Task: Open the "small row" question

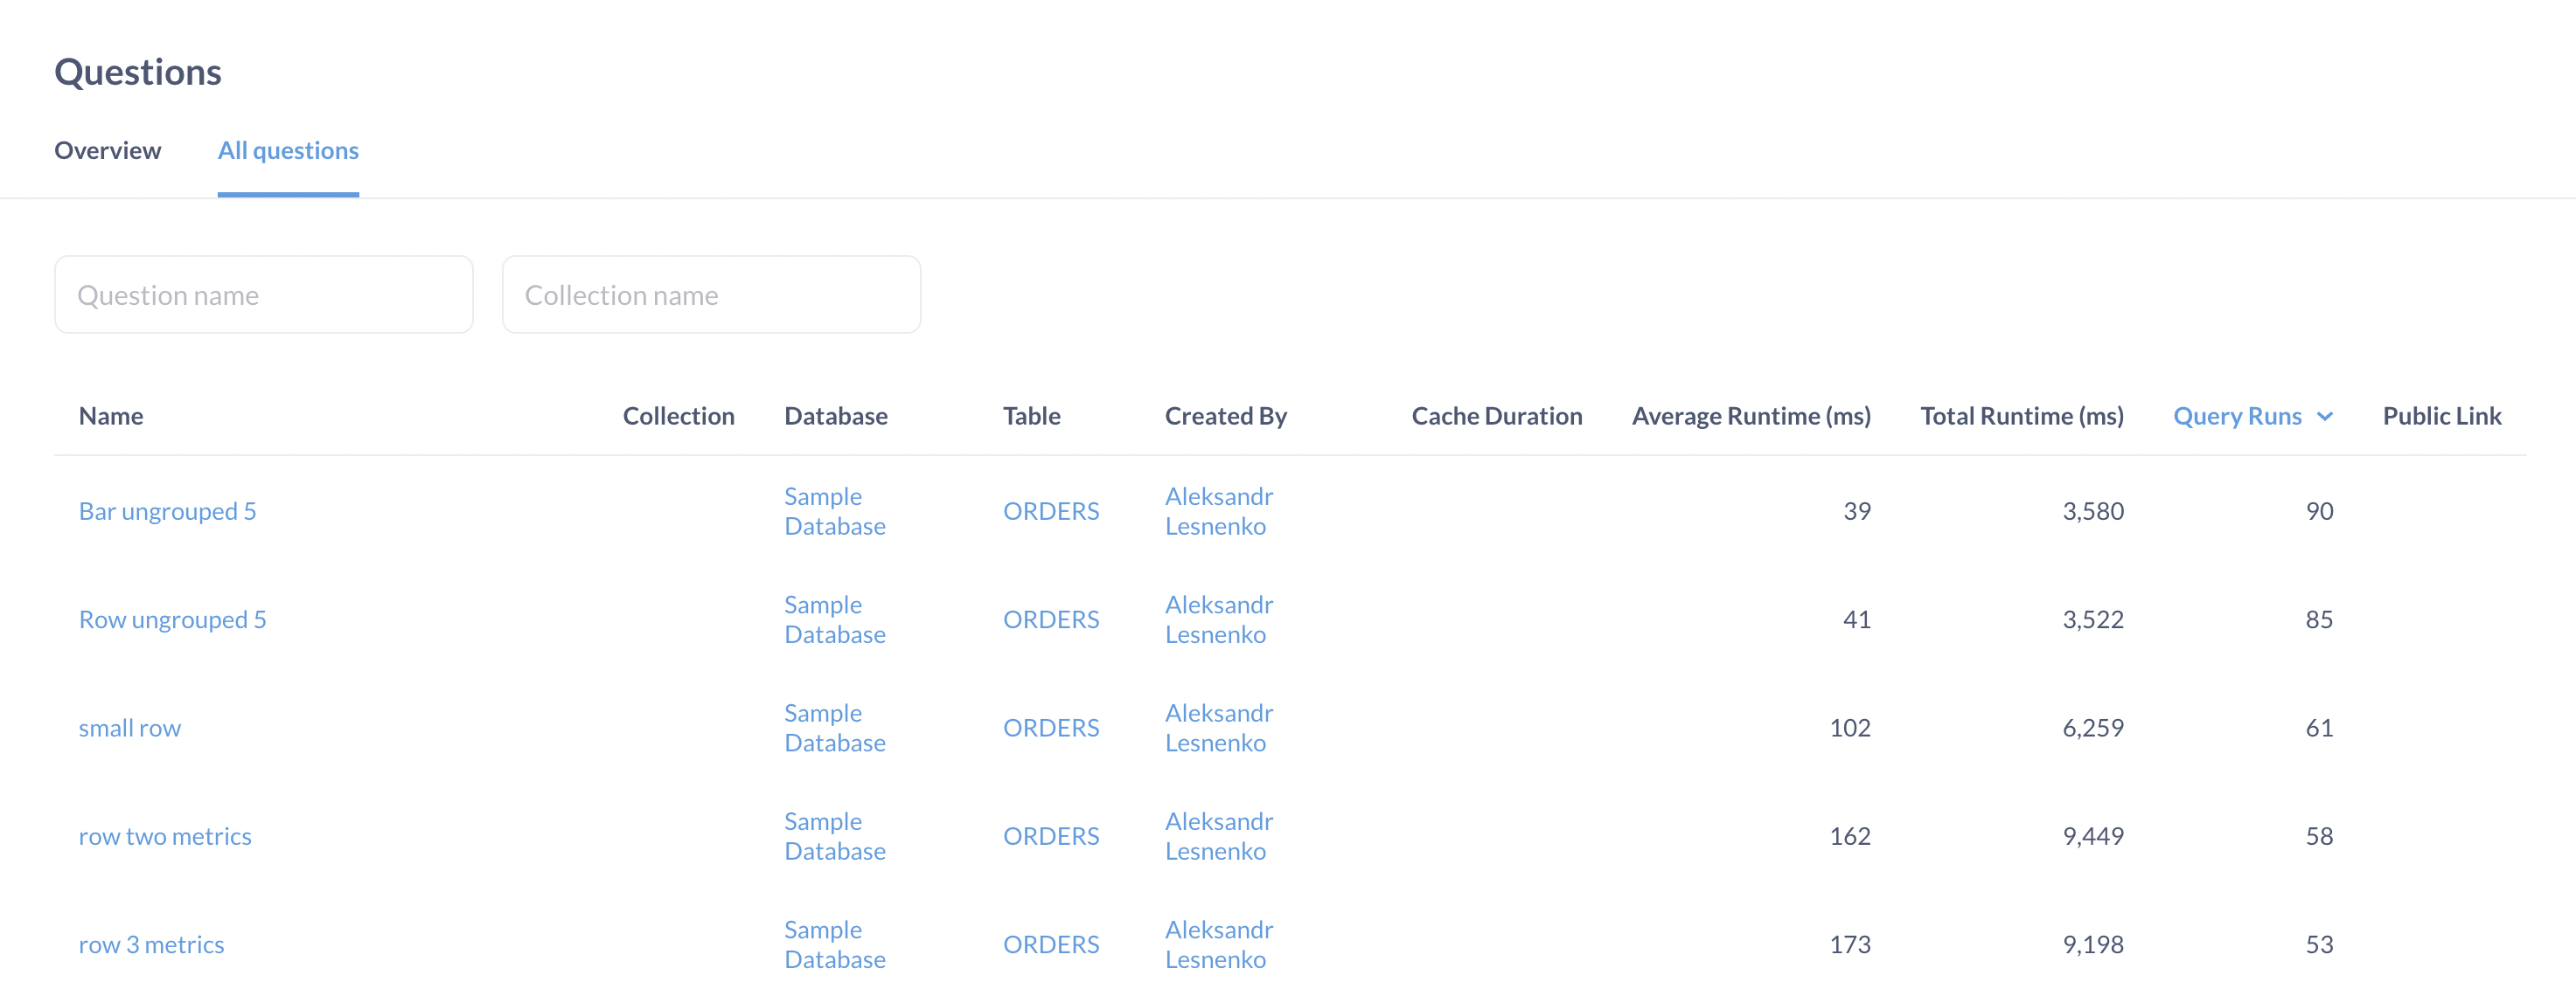Action: 129,727
